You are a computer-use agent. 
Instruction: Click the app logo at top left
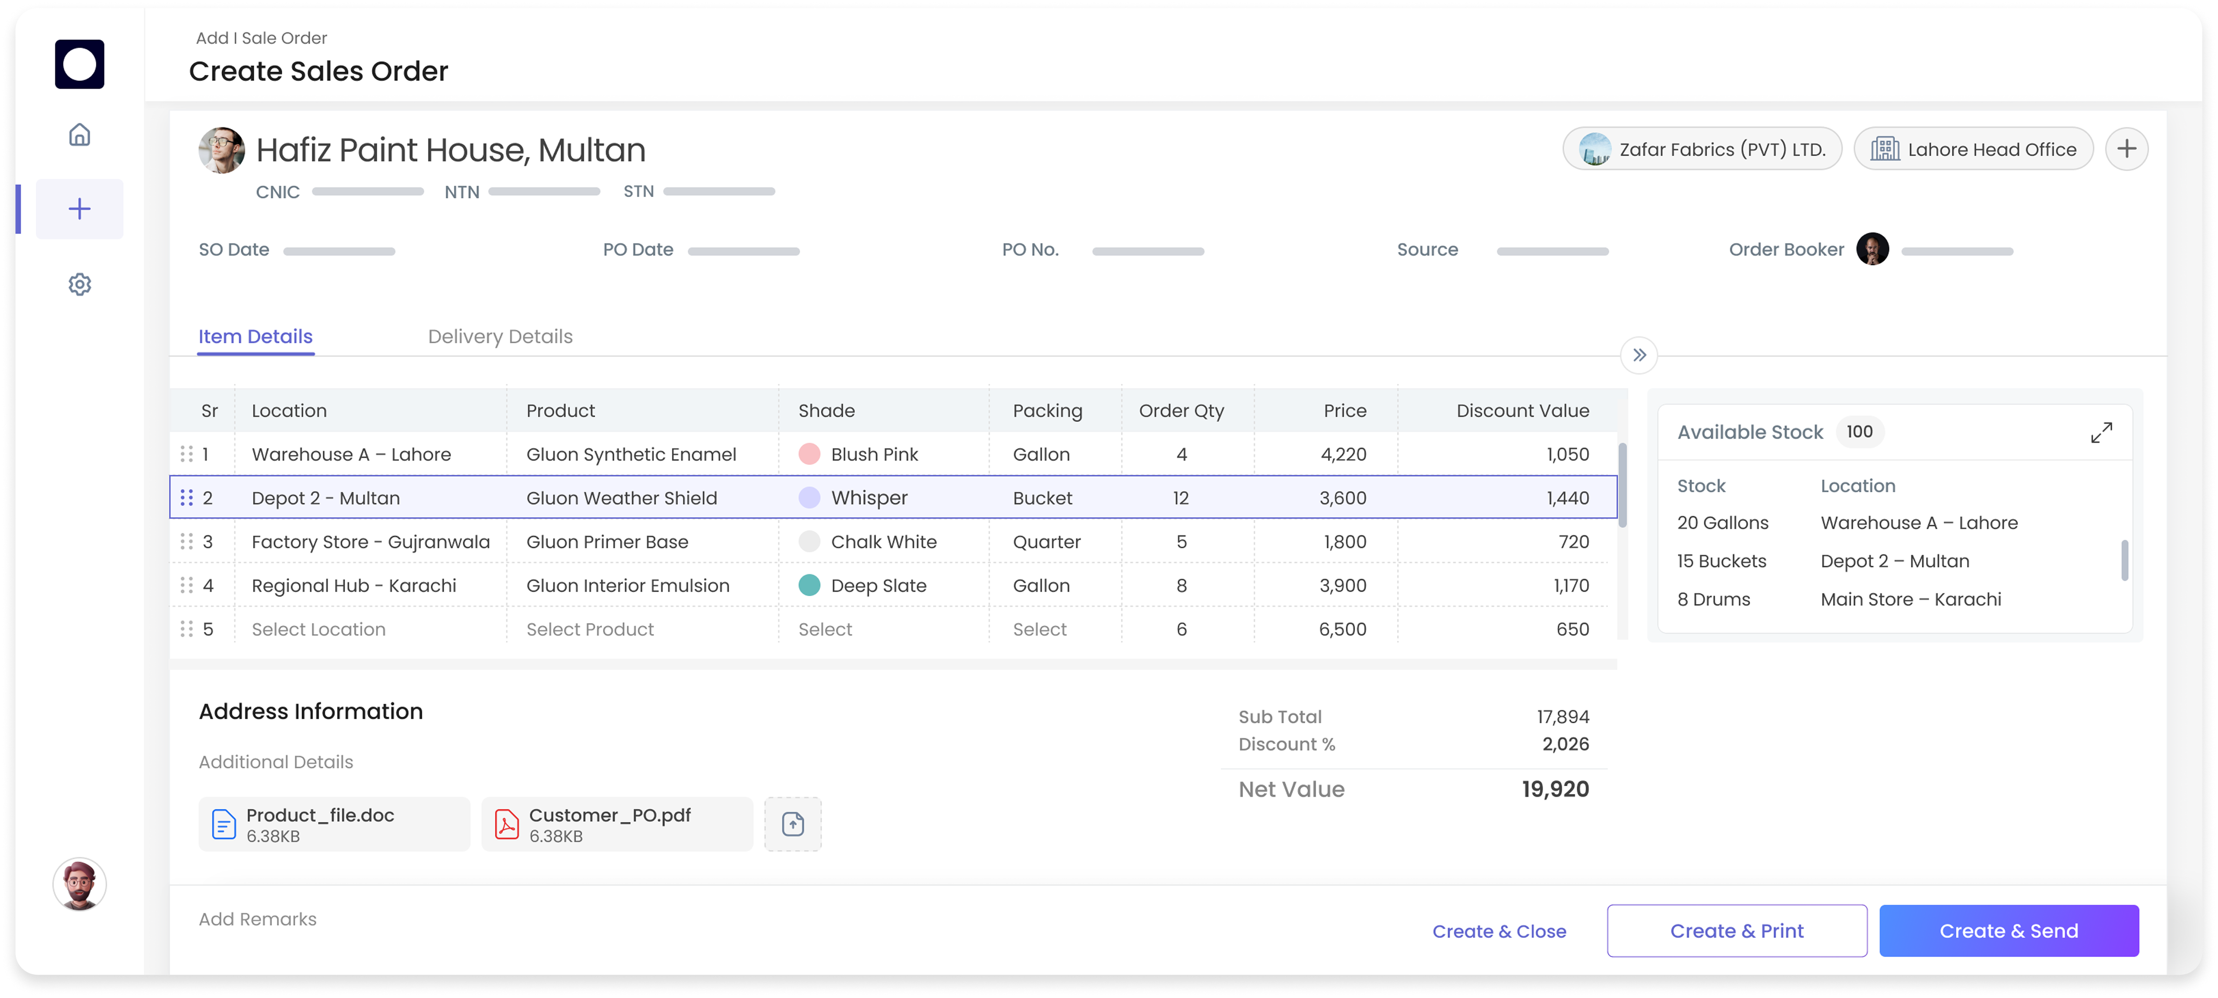[79, 64]
